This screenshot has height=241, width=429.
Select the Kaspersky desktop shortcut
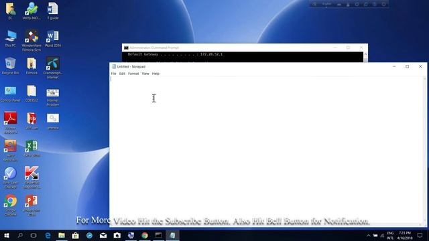tap(32, 178)
